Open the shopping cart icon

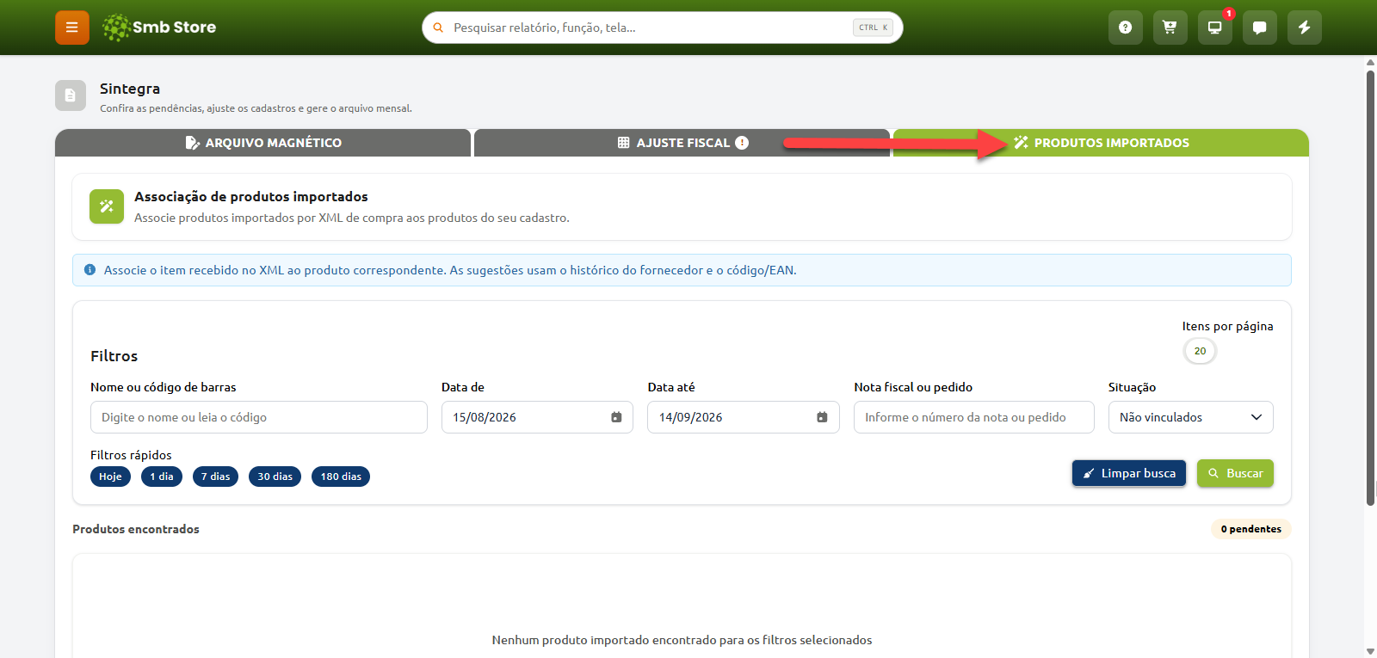[1170, 28]
